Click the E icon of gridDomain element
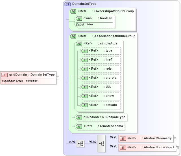 (5, 75)
